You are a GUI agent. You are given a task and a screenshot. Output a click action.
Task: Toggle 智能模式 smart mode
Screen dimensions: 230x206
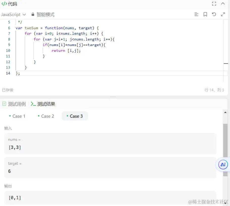click(x=46, y=15)
